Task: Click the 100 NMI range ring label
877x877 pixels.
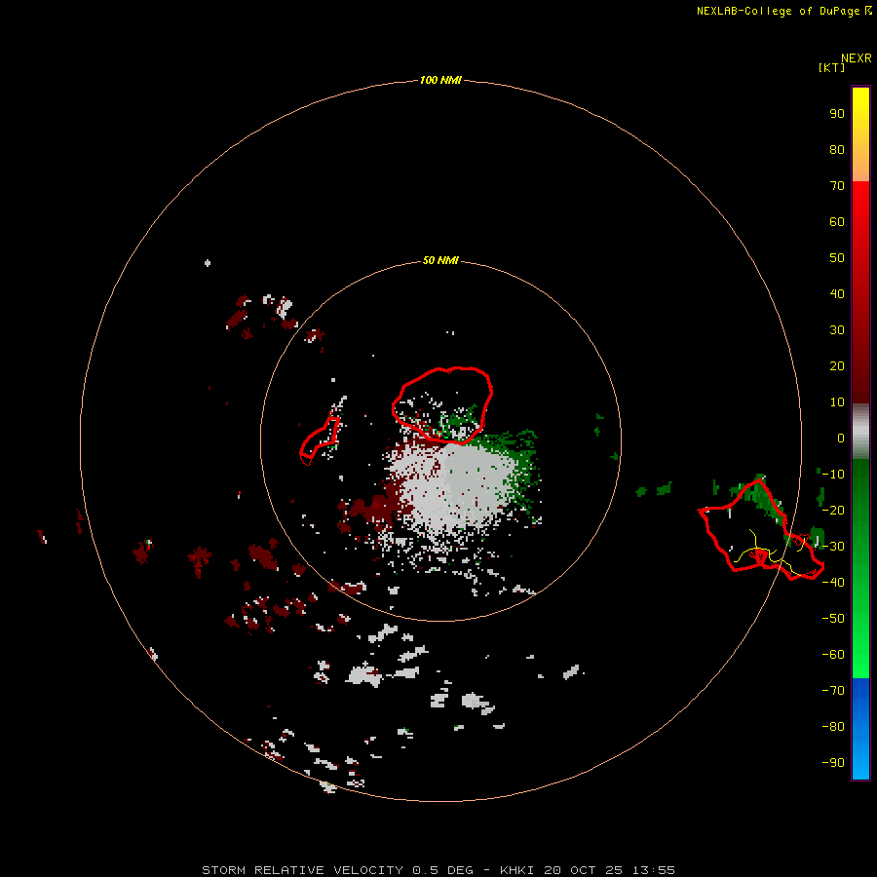Action: coord(440,80)
